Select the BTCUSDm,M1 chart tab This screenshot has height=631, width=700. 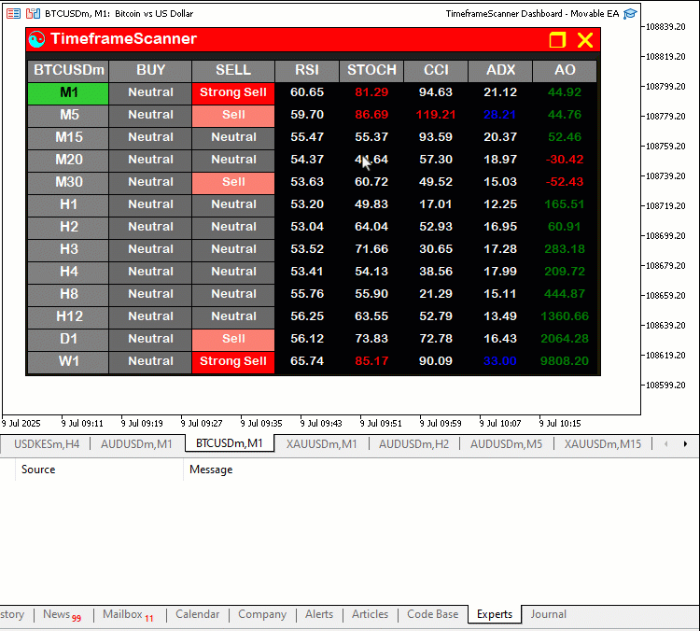click(229, 443)
